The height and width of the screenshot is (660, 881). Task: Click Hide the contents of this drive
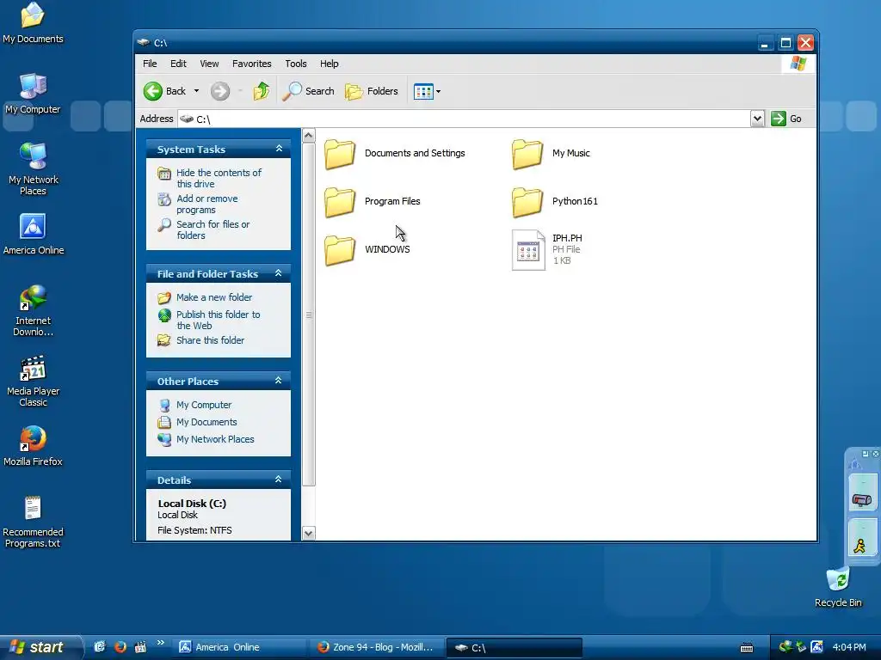point(219,178)
